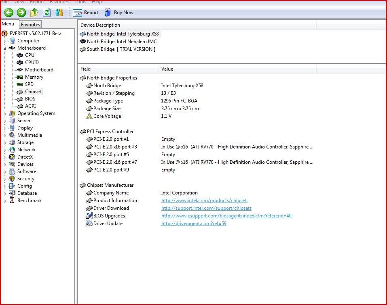This screenshot has height=305, width=387.
Task: Select the CPU chip icon in the tree
Action: tap(20, 55)
